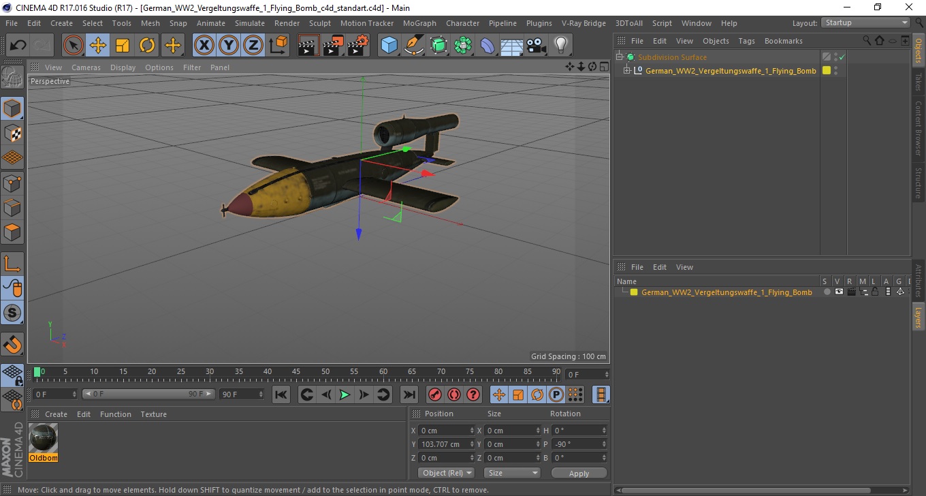Viewport: 926px width, 496px height.
Task: Open the Array modeling objects icon
Action: [463, 46]
